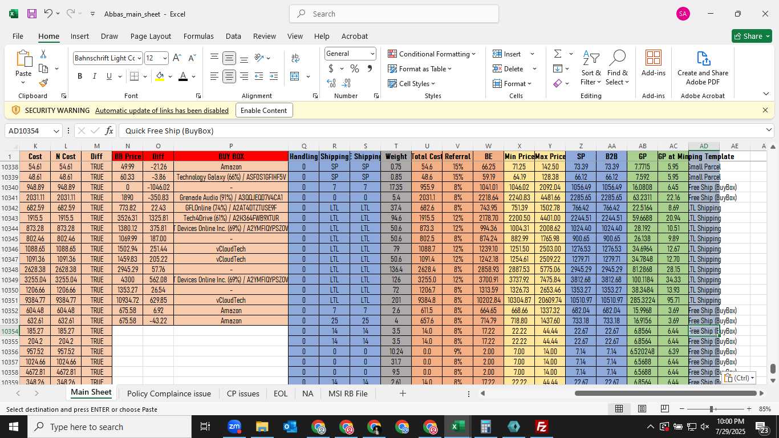779x438 pixels.
Task: Add a new sheet with plus icon
Action: pos(403,394)
